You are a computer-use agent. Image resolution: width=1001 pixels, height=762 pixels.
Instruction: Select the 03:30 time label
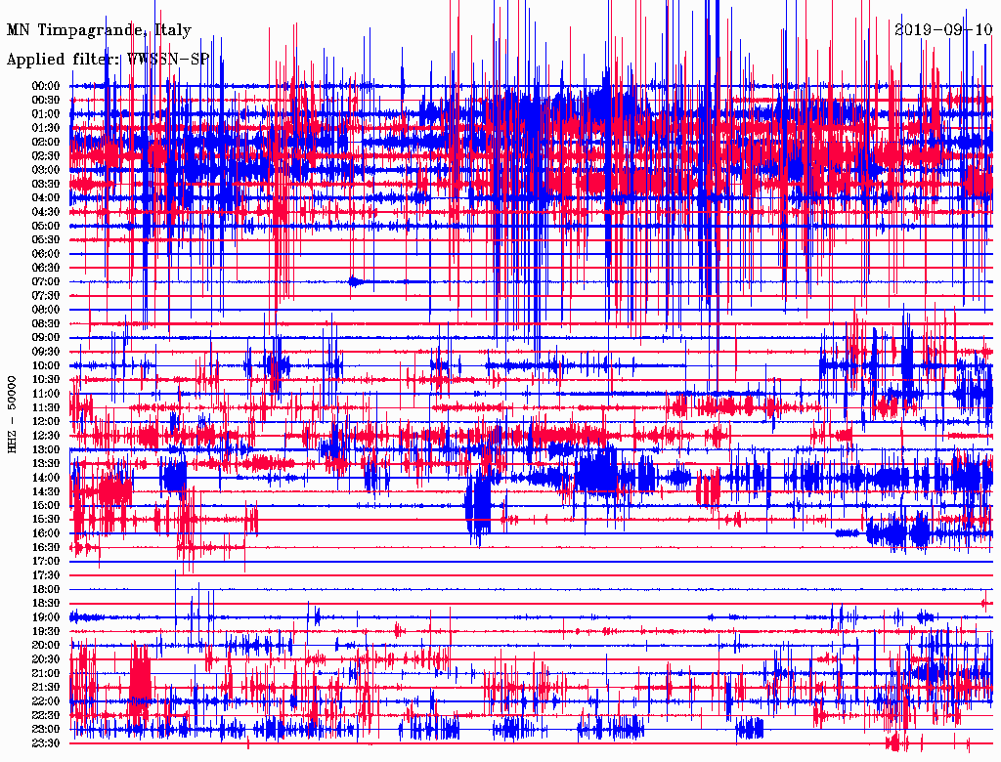click(x=46, y=184)
